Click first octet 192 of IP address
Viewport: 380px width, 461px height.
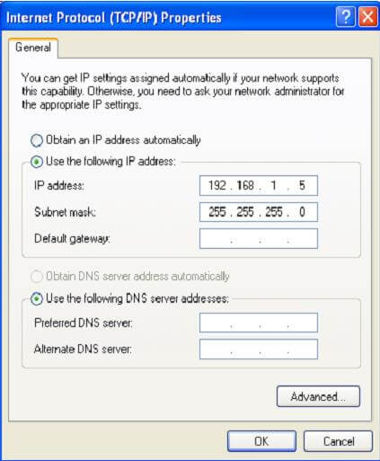coord(217,185)
